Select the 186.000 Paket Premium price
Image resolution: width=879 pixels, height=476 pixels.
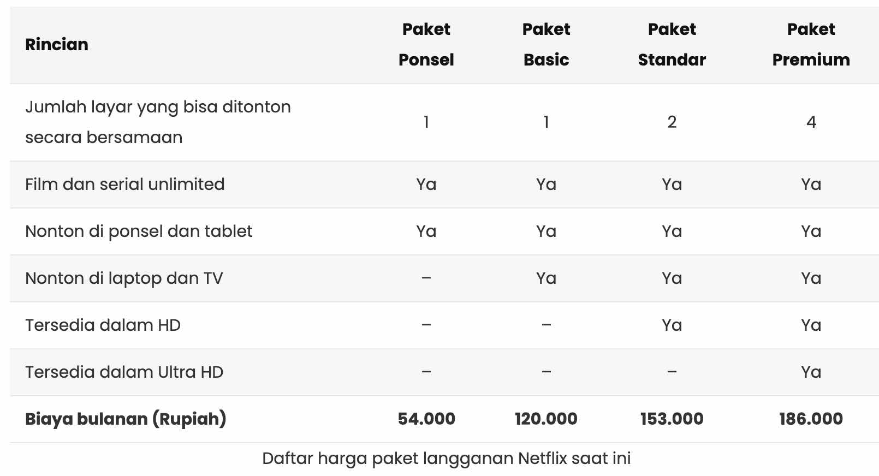tap(811, 419)
